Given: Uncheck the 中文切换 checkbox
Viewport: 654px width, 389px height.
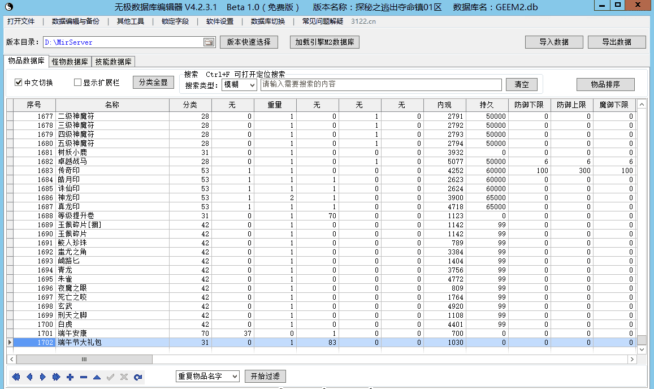Looking at the screenshot, I should (x=19, y=83).
